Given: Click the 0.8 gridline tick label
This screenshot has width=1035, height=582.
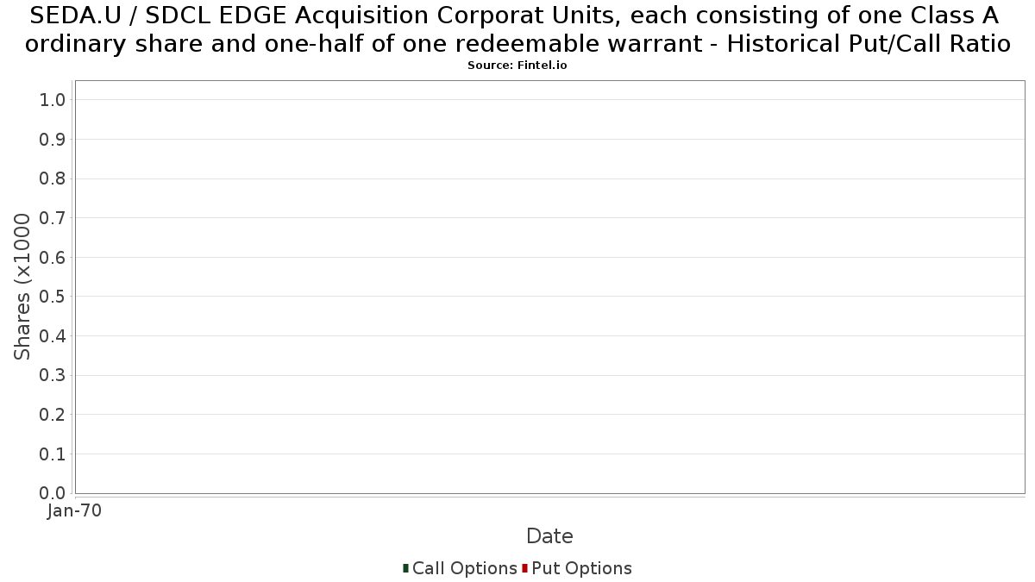Looking at the screenshot, I should pos(53,178).
